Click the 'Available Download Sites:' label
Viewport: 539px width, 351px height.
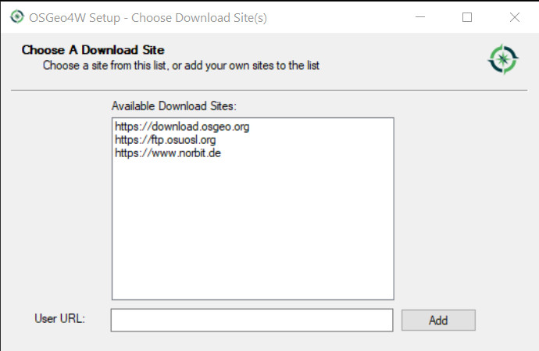174,106
